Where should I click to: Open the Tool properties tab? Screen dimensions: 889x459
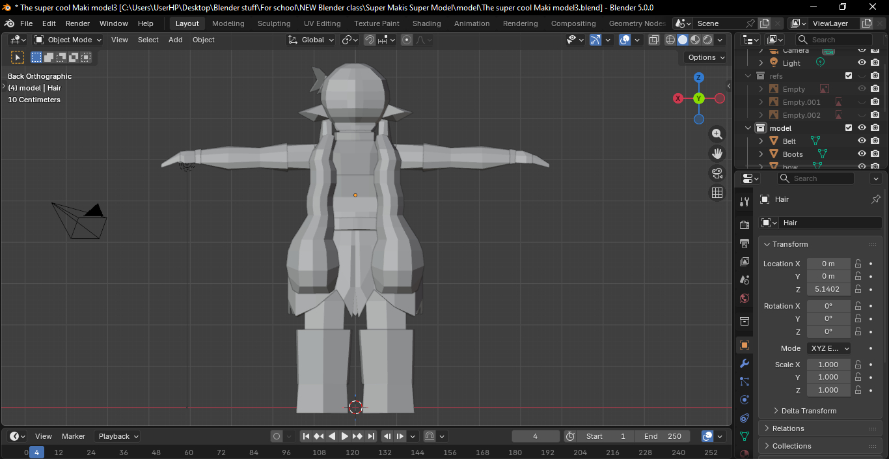pos(745,202)
